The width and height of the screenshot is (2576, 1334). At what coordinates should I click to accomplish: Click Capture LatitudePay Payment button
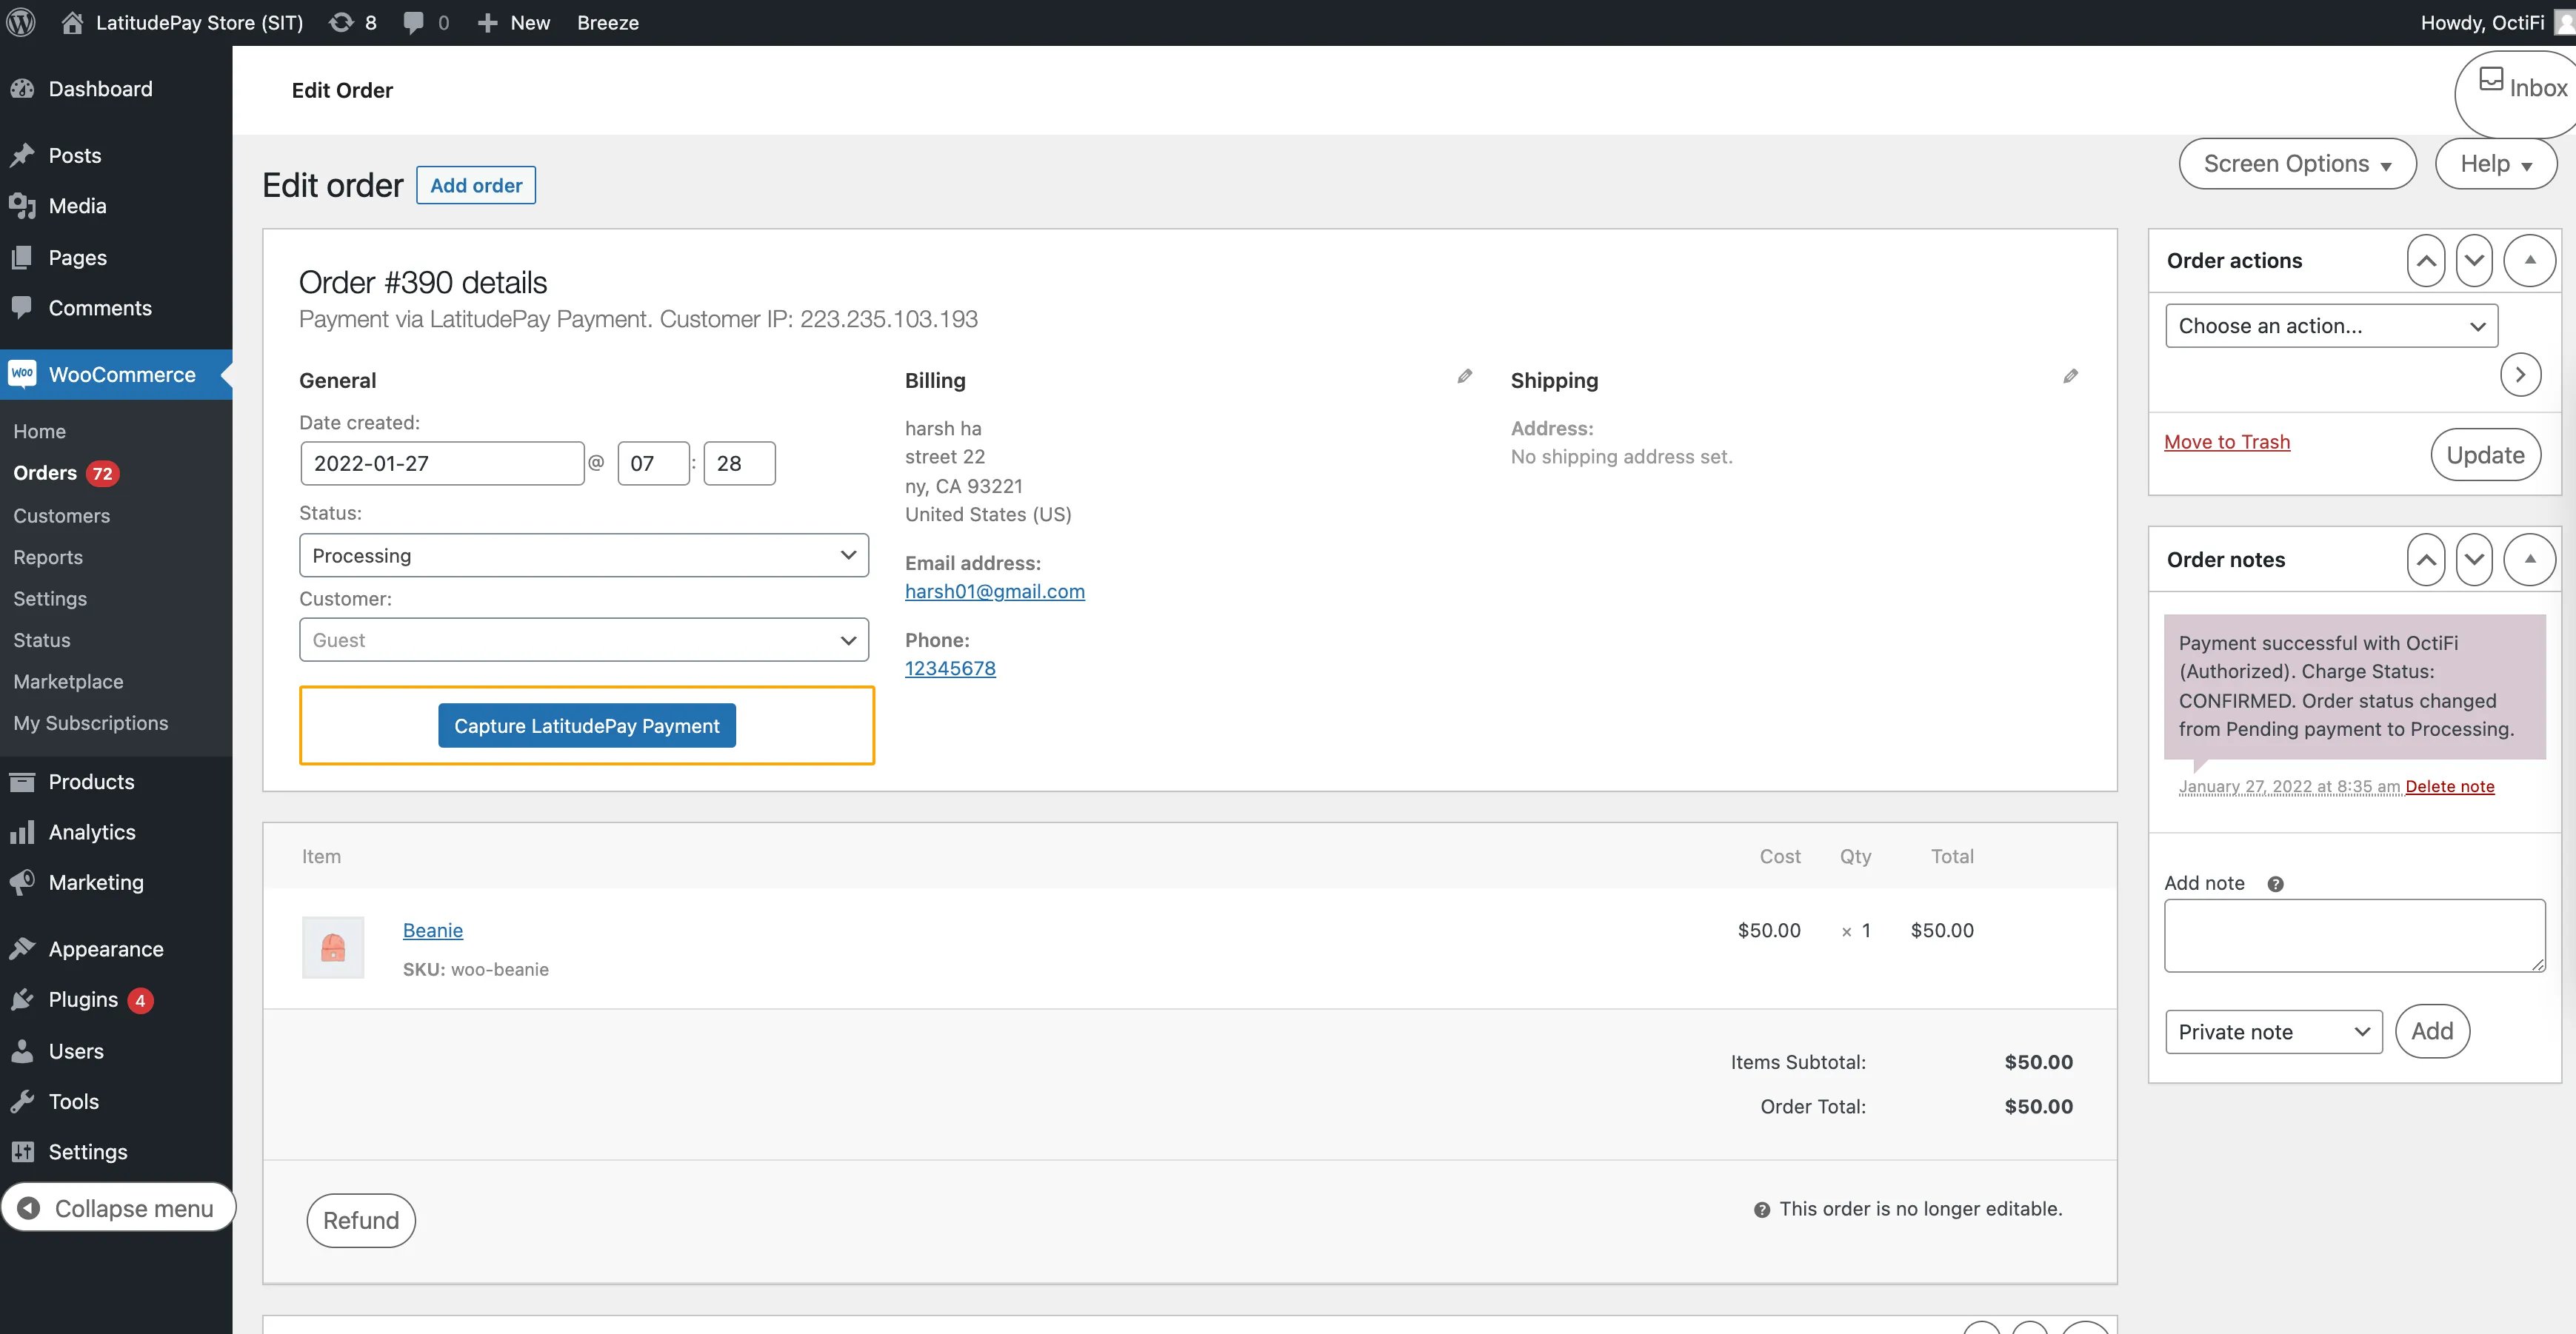[587, 725]
